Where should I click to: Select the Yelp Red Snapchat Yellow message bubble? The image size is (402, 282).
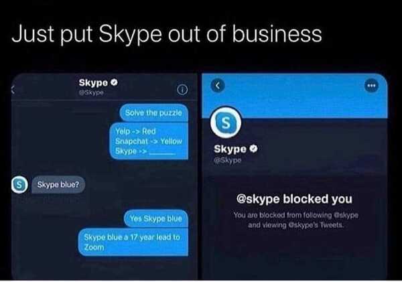(x=149, y=141)
